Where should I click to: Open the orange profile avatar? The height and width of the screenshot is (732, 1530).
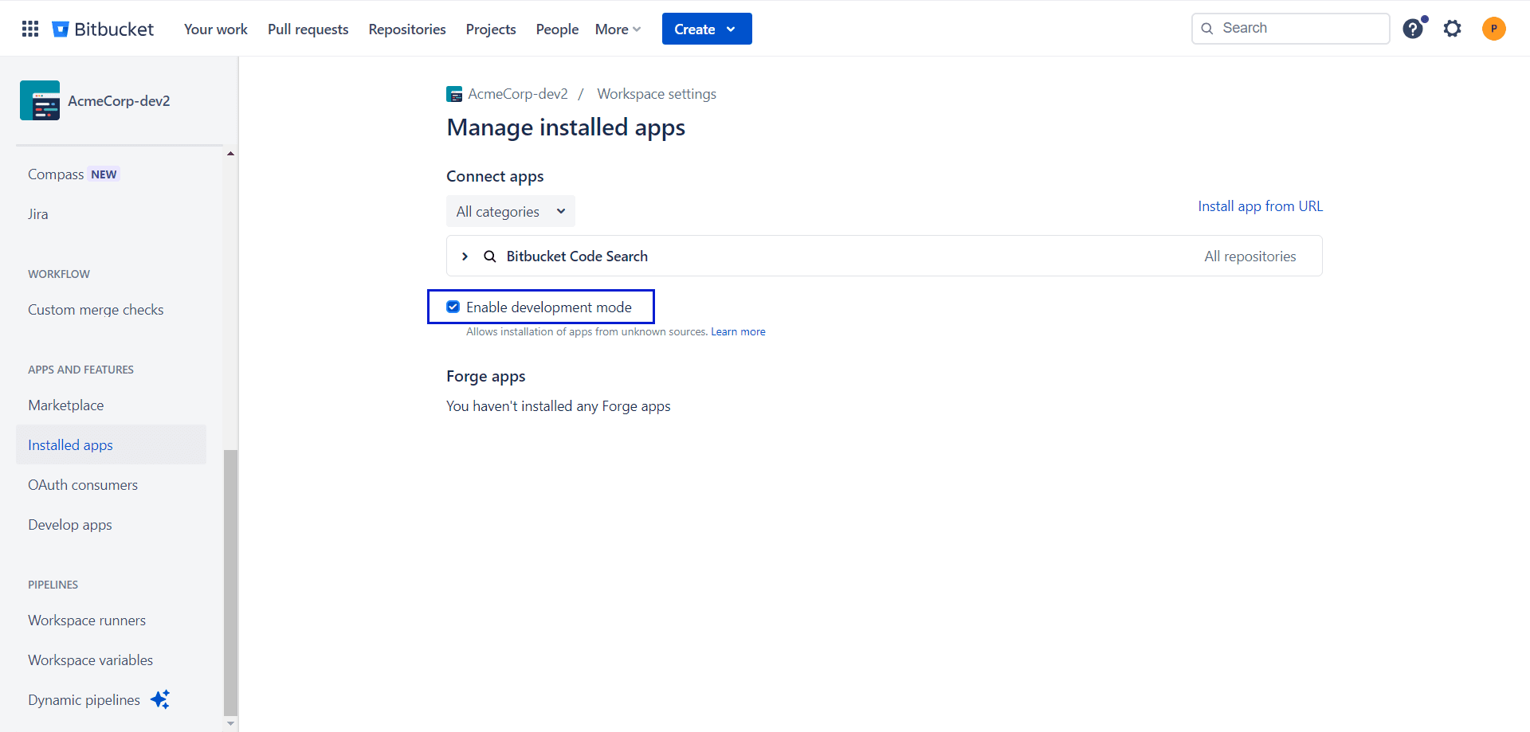pyautogui.click(x=1494, y=29)
